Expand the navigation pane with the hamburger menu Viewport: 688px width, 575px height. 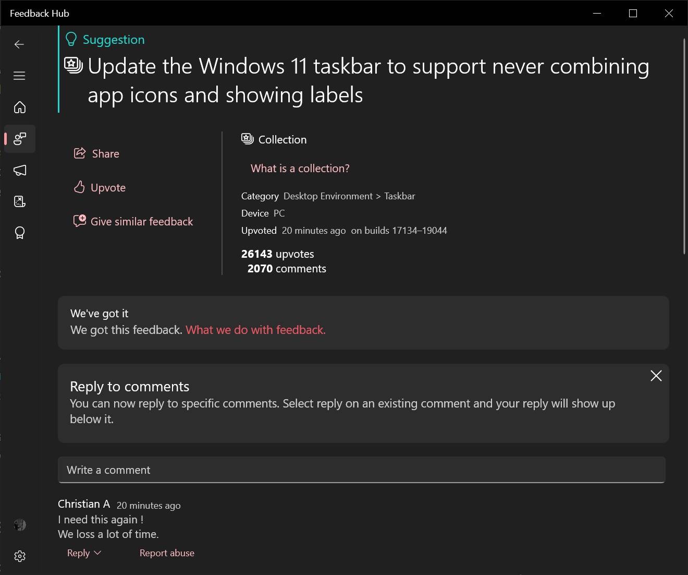[19, 76]
